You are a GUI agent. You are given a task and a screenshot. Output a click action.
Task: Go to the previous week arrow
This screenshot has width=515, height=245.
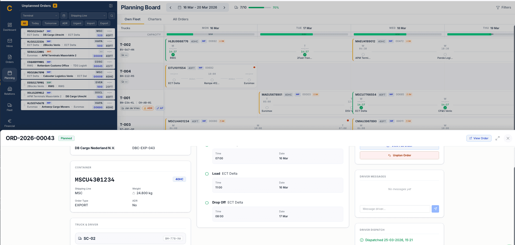171,7
